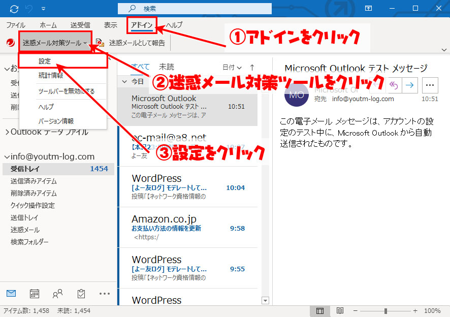The height and width of the screenshot is (317, 450).
Task: Switch to Mail view icon
Action: click(11, 294)
